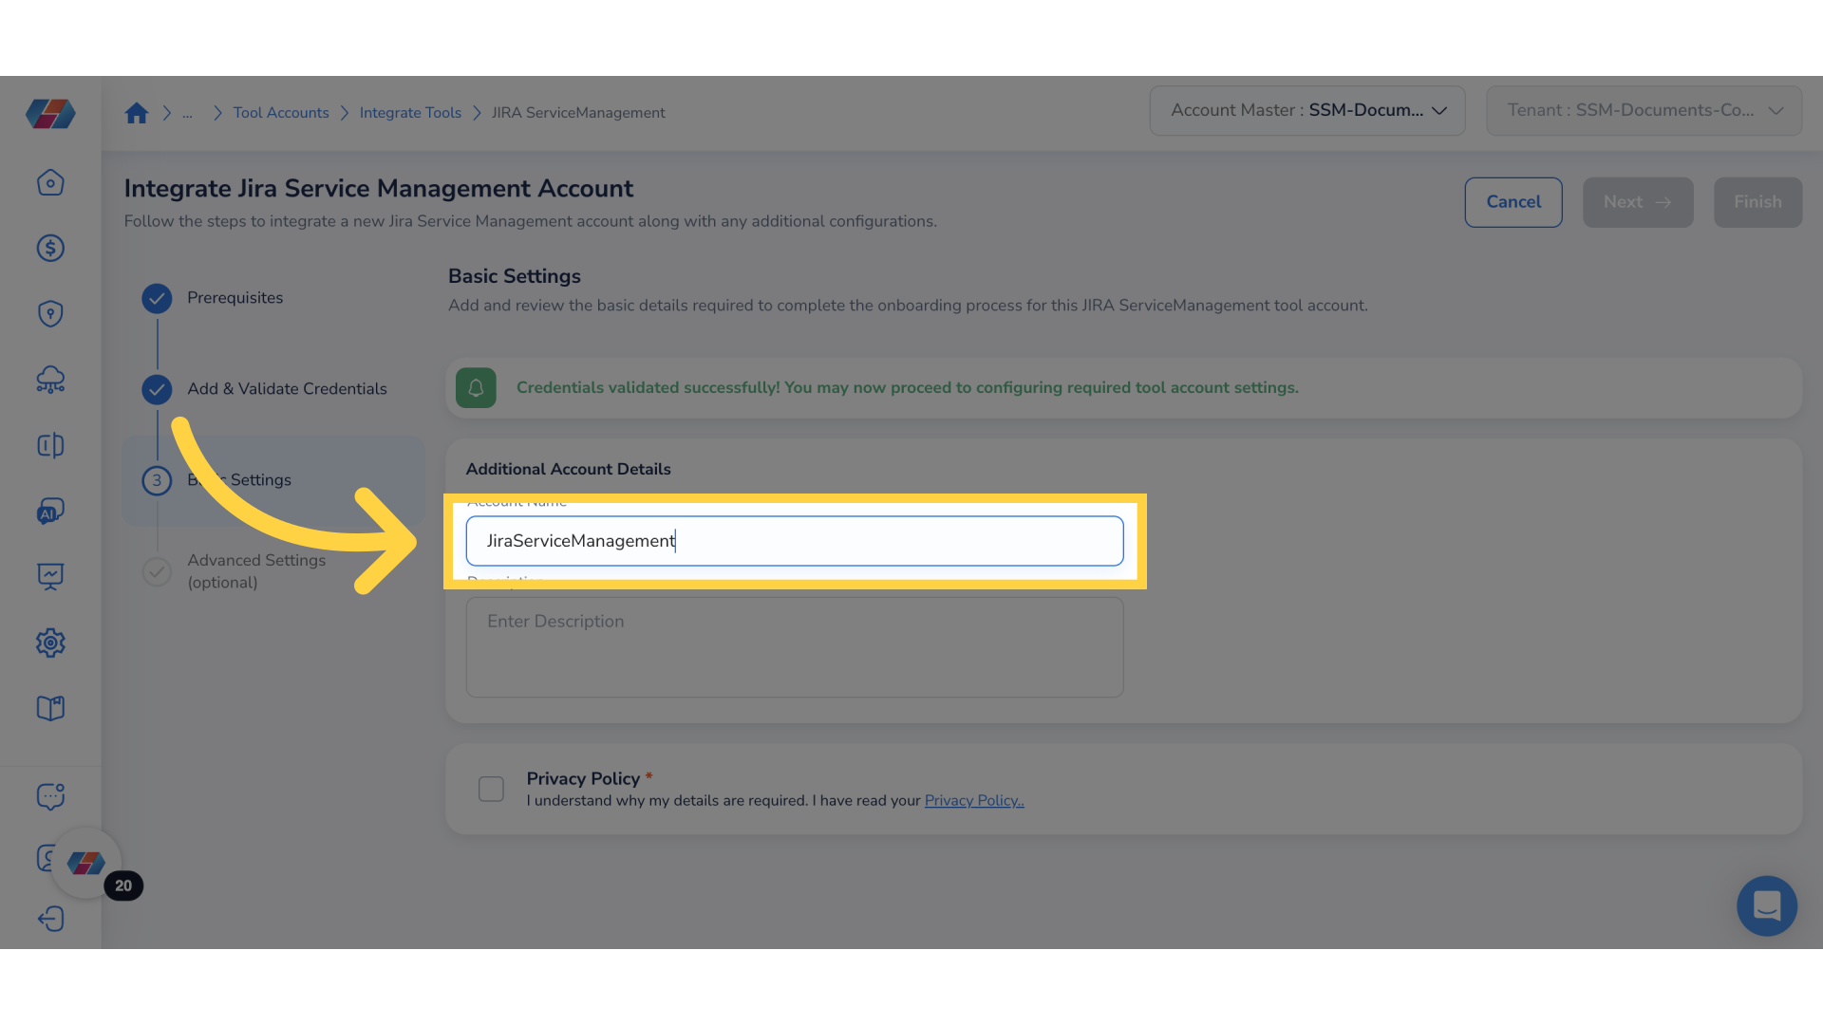Click the Advanced Settings step circle
Screen dimensions: 1823x1025
coord(157,571)
